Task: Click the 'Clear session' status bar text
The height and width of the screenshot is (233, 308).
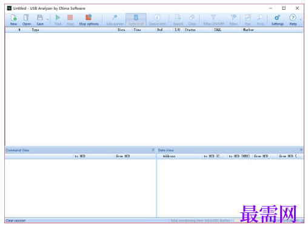Action: point(16,220)
